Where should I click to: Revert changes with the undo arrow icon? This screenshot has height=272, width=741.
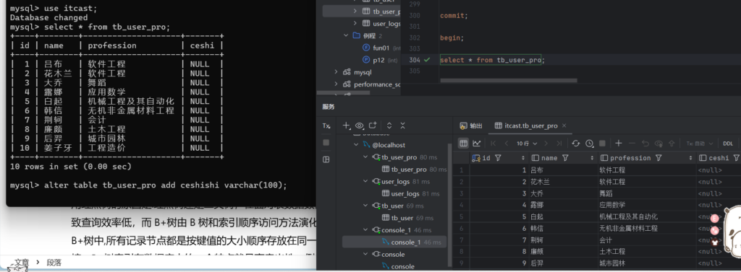pos(645,143)
